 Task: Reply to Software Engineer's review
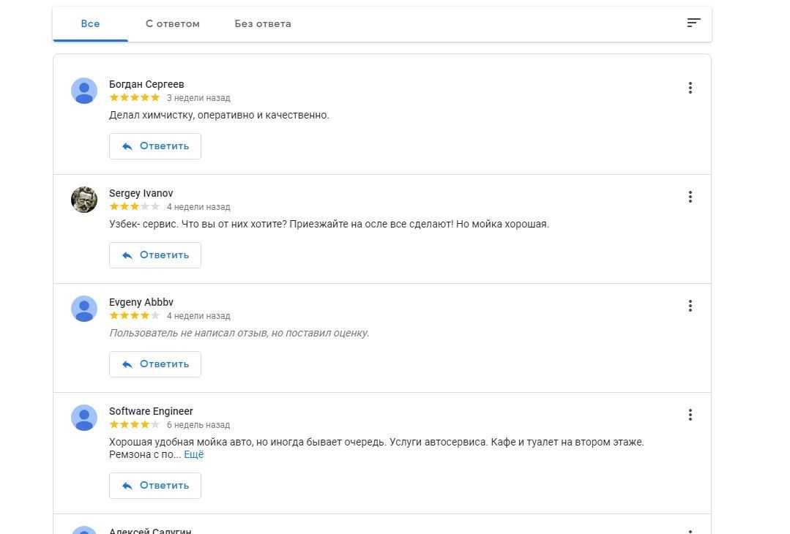(x=155, y=486)
